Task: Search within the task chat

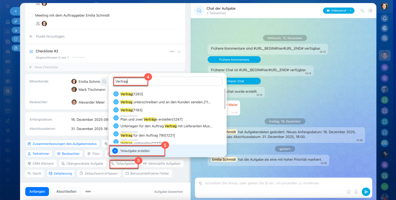Action: coord(362,10)
